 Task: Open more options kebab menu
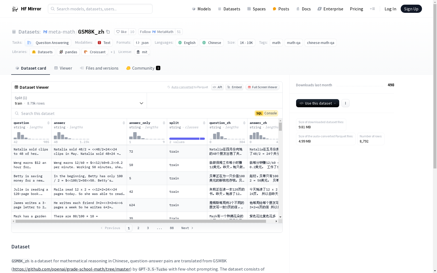[346, 103]
